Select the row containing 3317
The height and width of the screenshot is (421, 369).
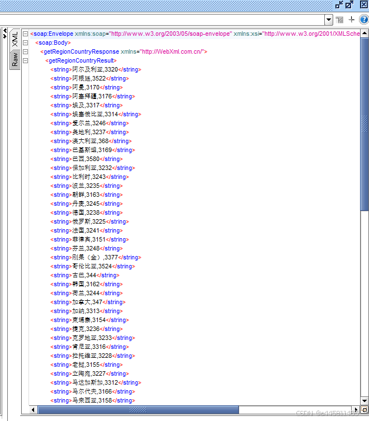click(87, 105)
